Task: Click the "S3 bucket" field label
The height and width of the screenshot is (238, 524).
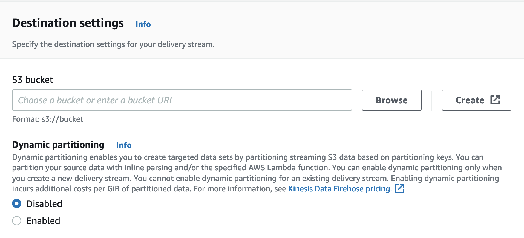Action: click(33, 80)
